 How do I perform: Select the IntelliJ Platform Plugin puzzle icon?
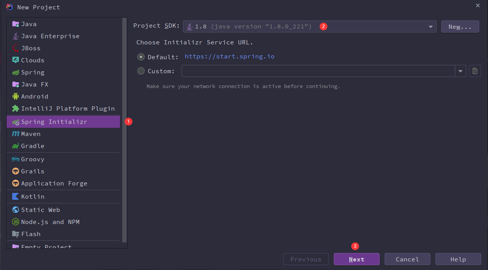point(16,109)
